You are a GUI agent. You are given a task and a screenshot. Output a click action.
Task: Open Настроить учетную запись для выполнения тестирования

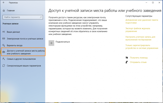140,38
